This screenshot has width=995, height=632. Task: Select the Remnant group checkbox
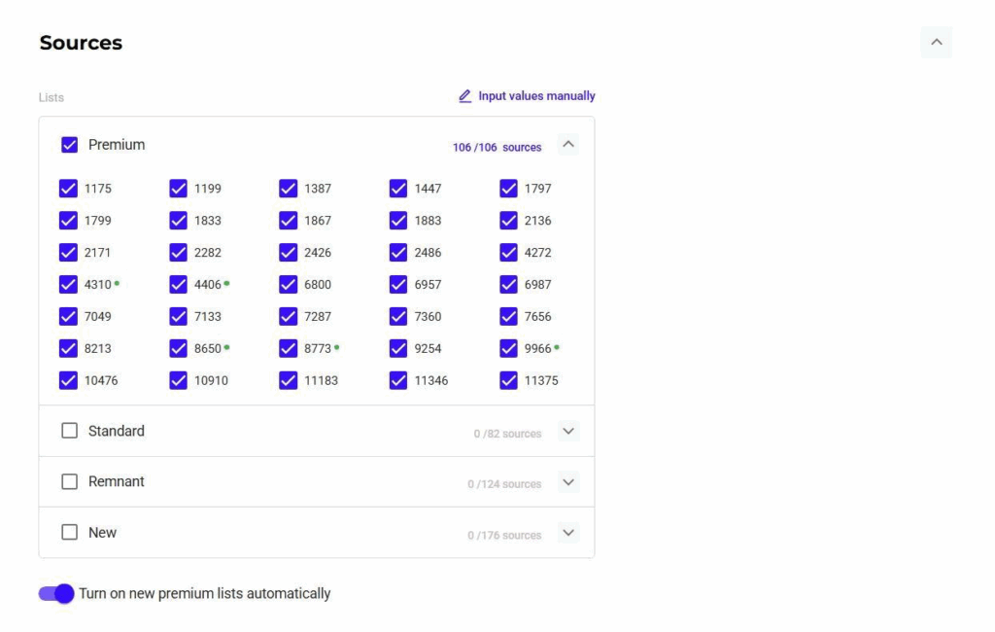70,482
